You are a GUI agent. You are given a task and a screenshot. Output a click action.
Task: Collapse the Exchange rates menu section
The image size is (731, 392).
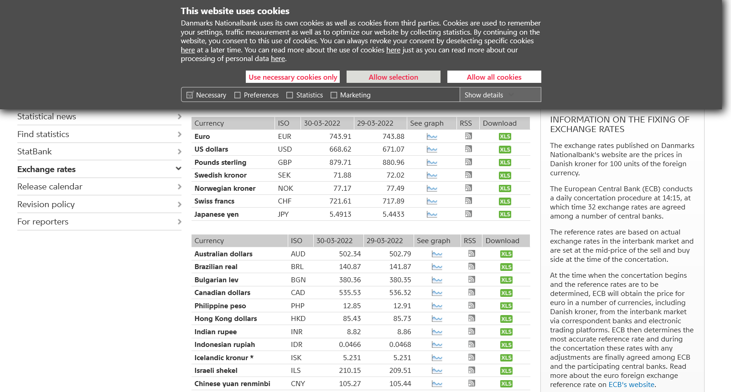click(x=178, y=169)
